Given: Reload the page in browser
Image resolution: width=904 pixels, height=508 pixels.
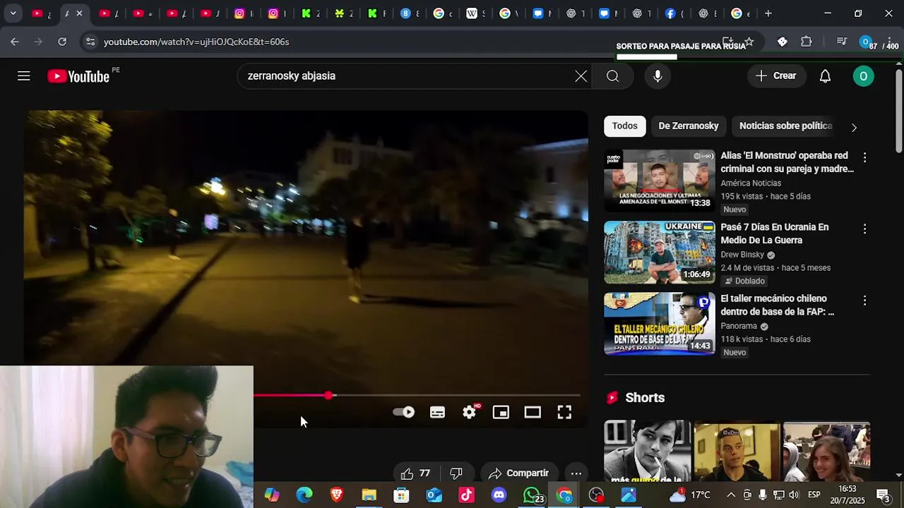Looking at the screenshot, I should coord(62,42).
